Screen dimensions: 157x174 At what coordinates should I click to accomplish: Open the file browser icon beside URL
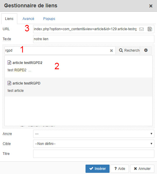150,29
